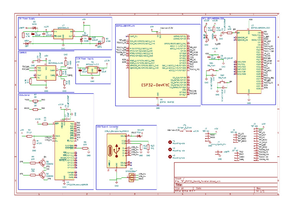
Task: Click the 'CANBUS' block label
Action: pyautogui.click(x=23, y=53)
